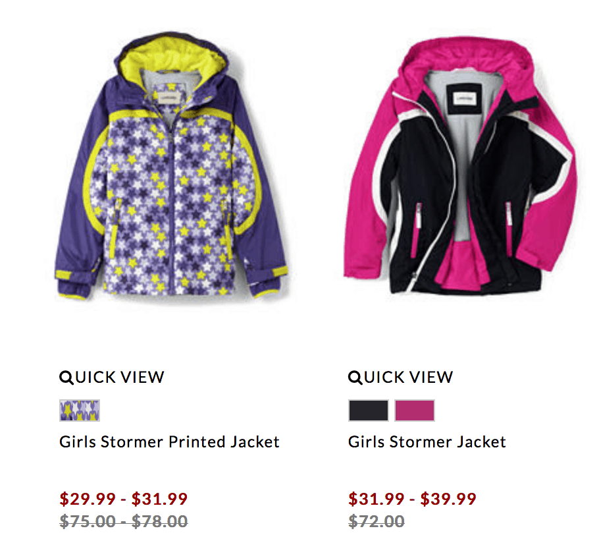The width and height of the screenshot is (599, 539).
Task: Click the $31.99 lower price of Stormer Jacket
Action: 377,499
